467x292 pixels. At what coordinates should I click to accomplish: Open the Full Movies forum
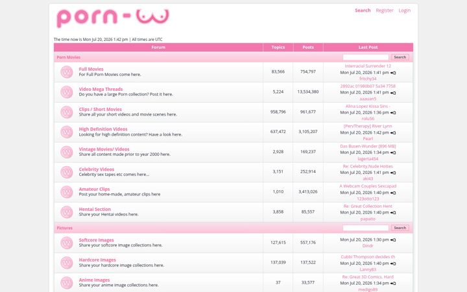pos(91,69)
